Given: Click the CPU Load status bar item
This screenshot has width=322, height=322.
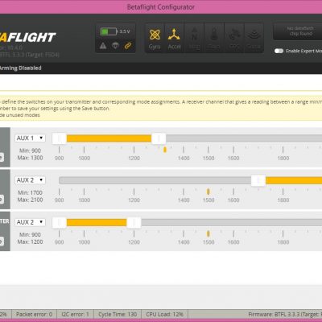Looking at the screenshot, I should pos(164,314).
